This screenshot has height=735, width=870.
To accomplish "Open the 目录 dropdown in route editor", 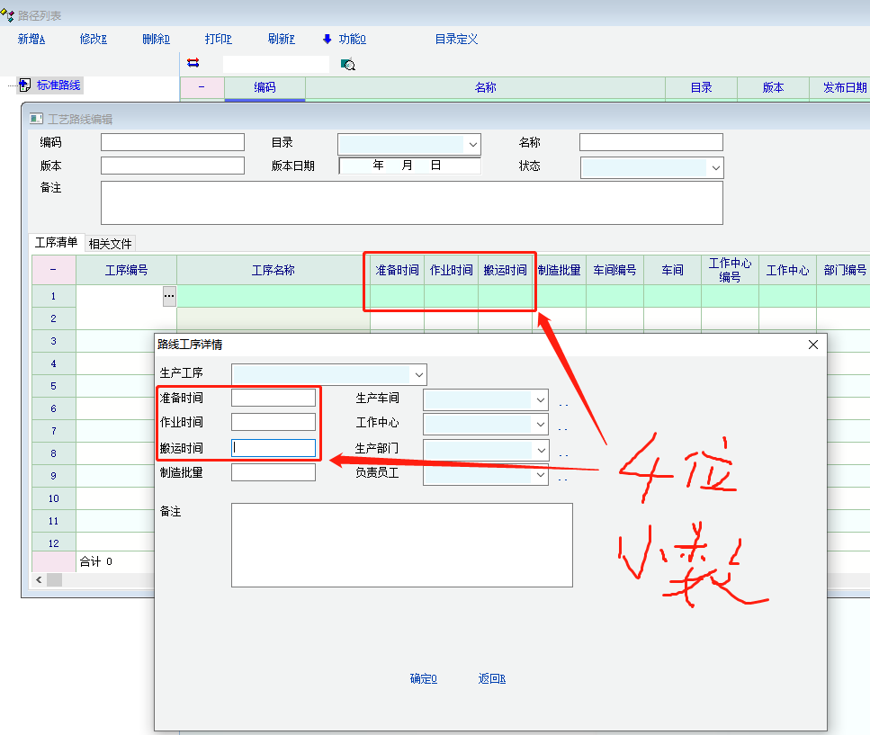I will click(x=472, y=144).
